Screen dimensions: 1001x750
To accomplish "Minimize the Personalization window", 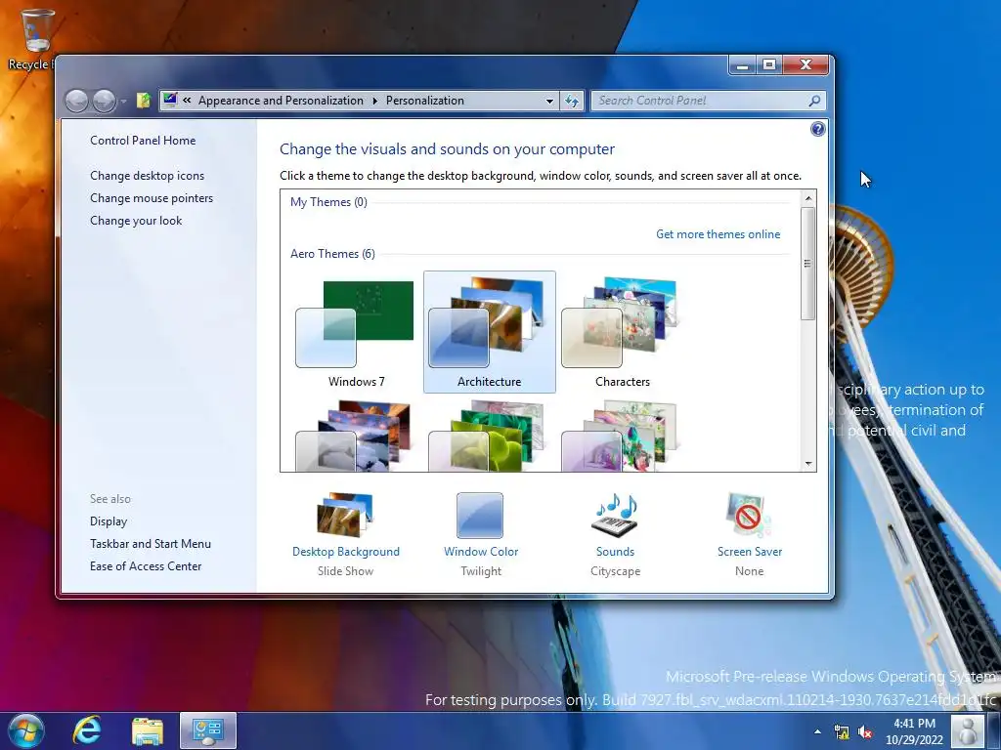I will pyautogui.click(x=743, y=64).
